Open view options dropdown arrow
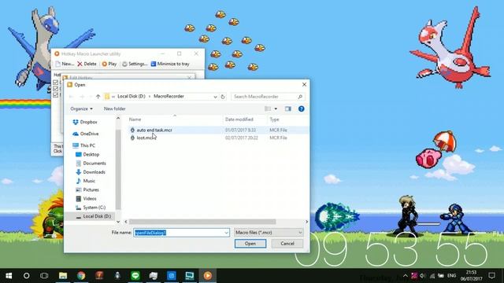504x283 pixels. point(276,108)
